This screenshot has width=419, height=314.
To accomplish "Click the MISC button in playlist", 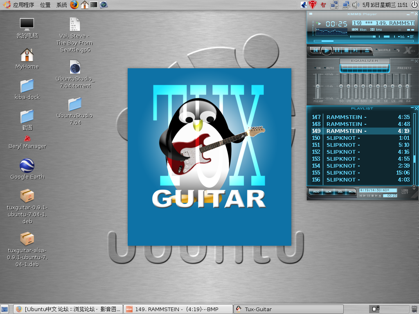I will pyautogui.click(x=351, y=191).
